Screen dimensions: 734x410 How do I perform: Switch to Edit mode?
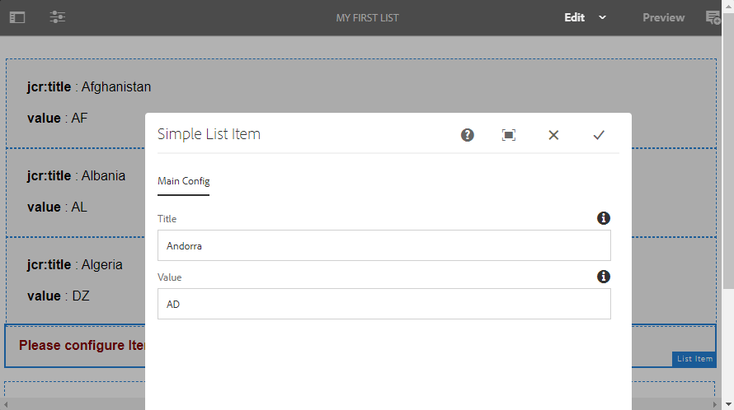574,17
